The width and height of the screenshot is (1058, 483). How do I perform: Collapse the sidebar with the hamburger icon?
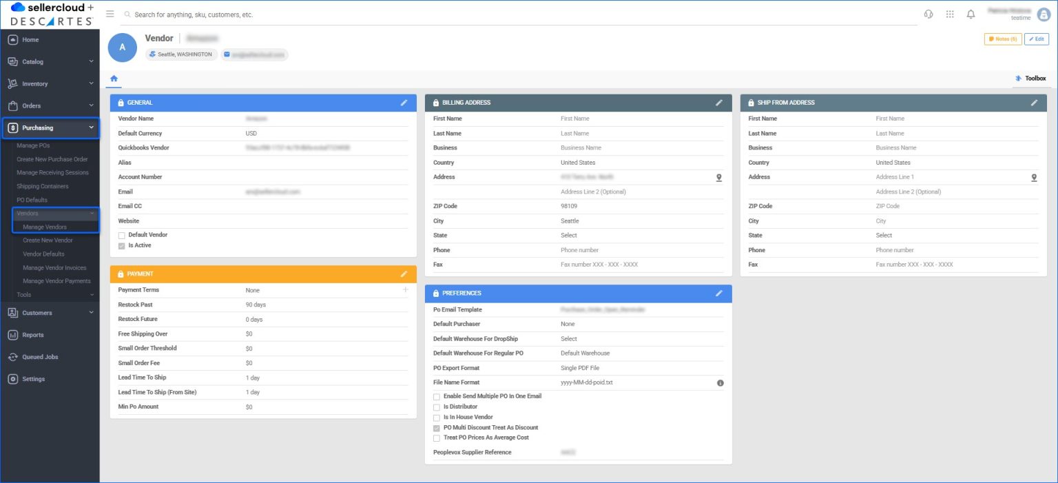pyautogui.click(x=110, y=13)
